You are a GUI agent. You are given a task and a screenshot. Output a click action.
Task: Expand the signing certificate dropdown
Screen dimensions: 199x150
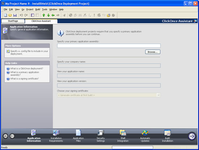pos(158,95)
